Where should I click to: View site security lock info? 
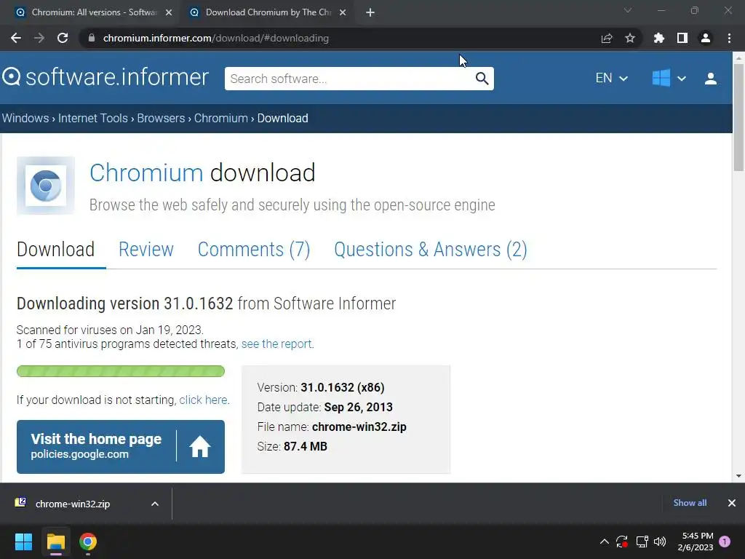(92, 38)
